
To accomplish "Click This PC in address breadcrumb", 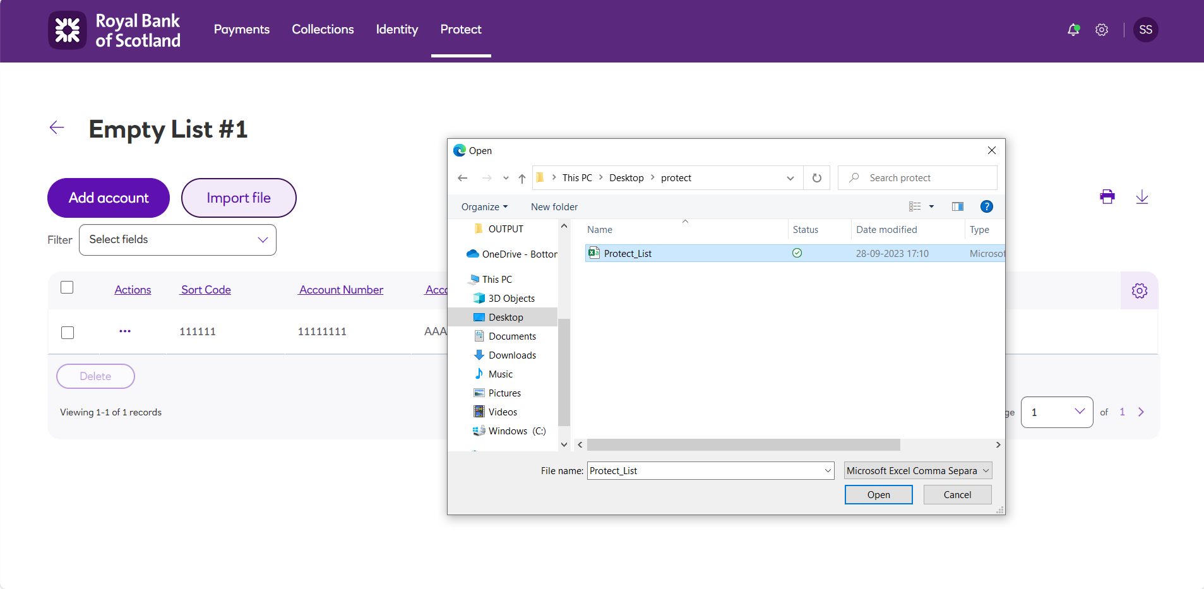I will (577, 178).
